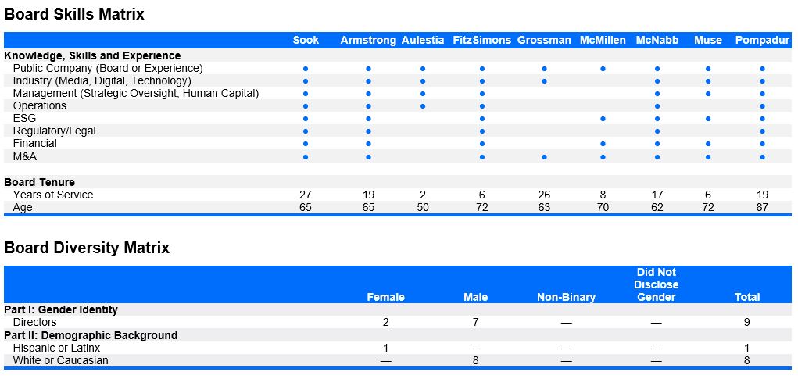
Task: Click the Management dot under McNabb
Action: pyautogui.click(x=657, y=94)
